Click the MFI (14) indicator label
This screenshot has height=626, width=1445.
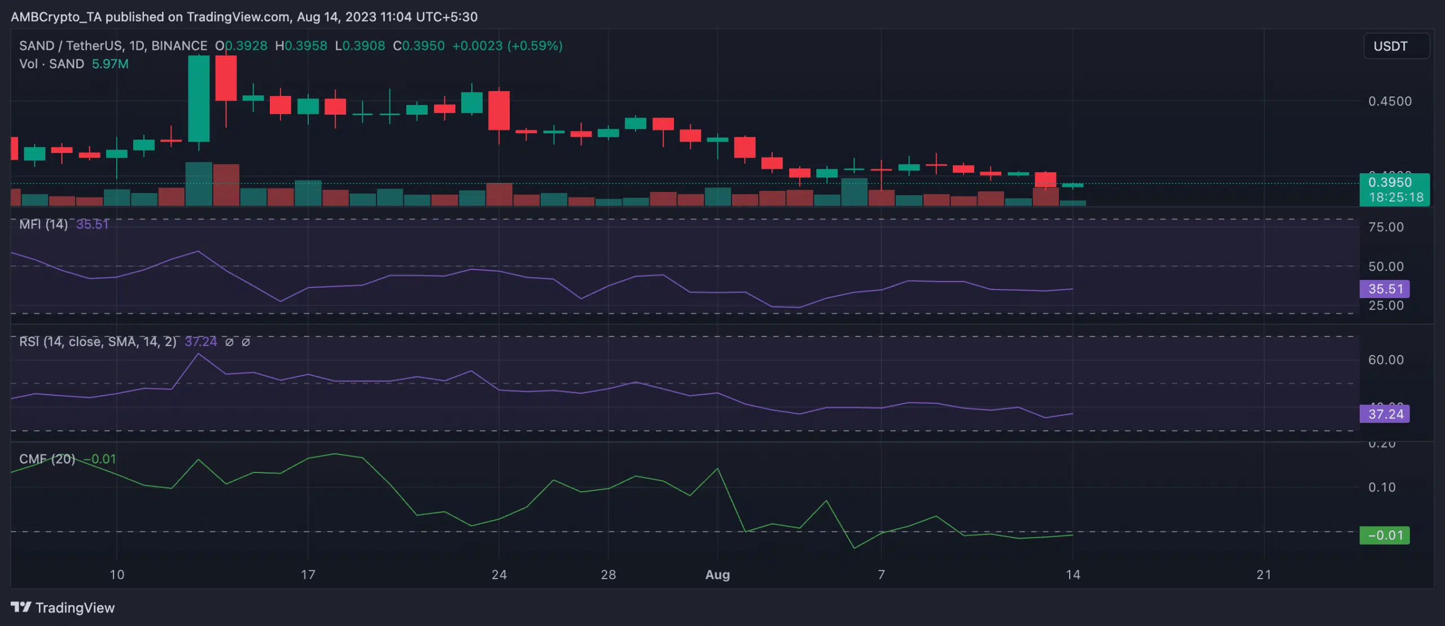click(x=43, y=224)
